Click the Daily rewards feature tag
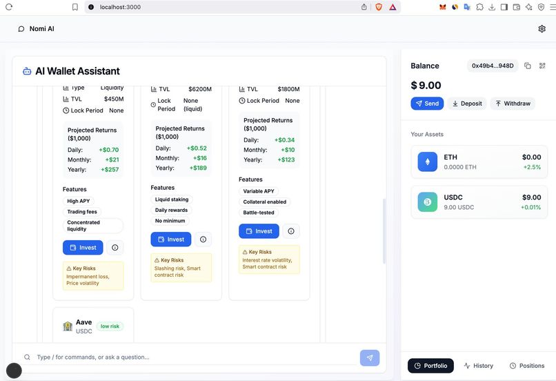Image resolution: width=556 pixels, height=381 pixels. pos(171,210)
